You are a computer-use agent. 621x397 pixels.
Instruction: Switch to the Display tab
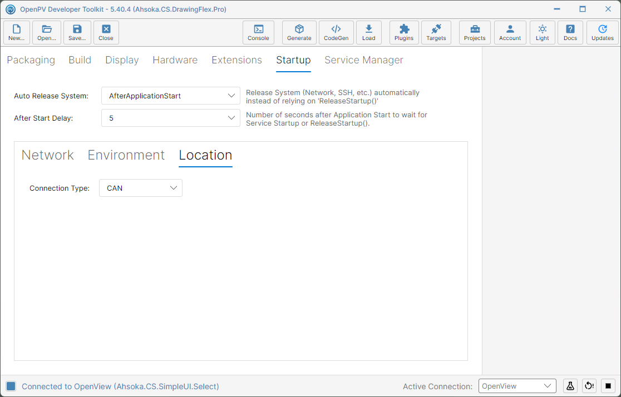(122, 59)
